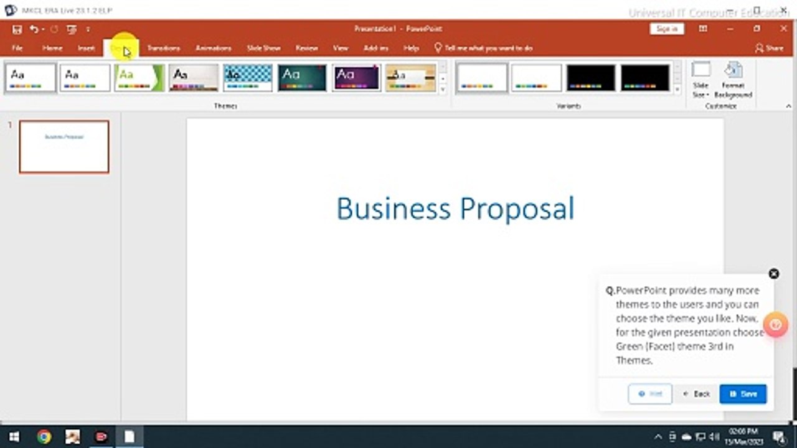Open the third taskbar app icon
797x448 pixels.
coord(73,437)
